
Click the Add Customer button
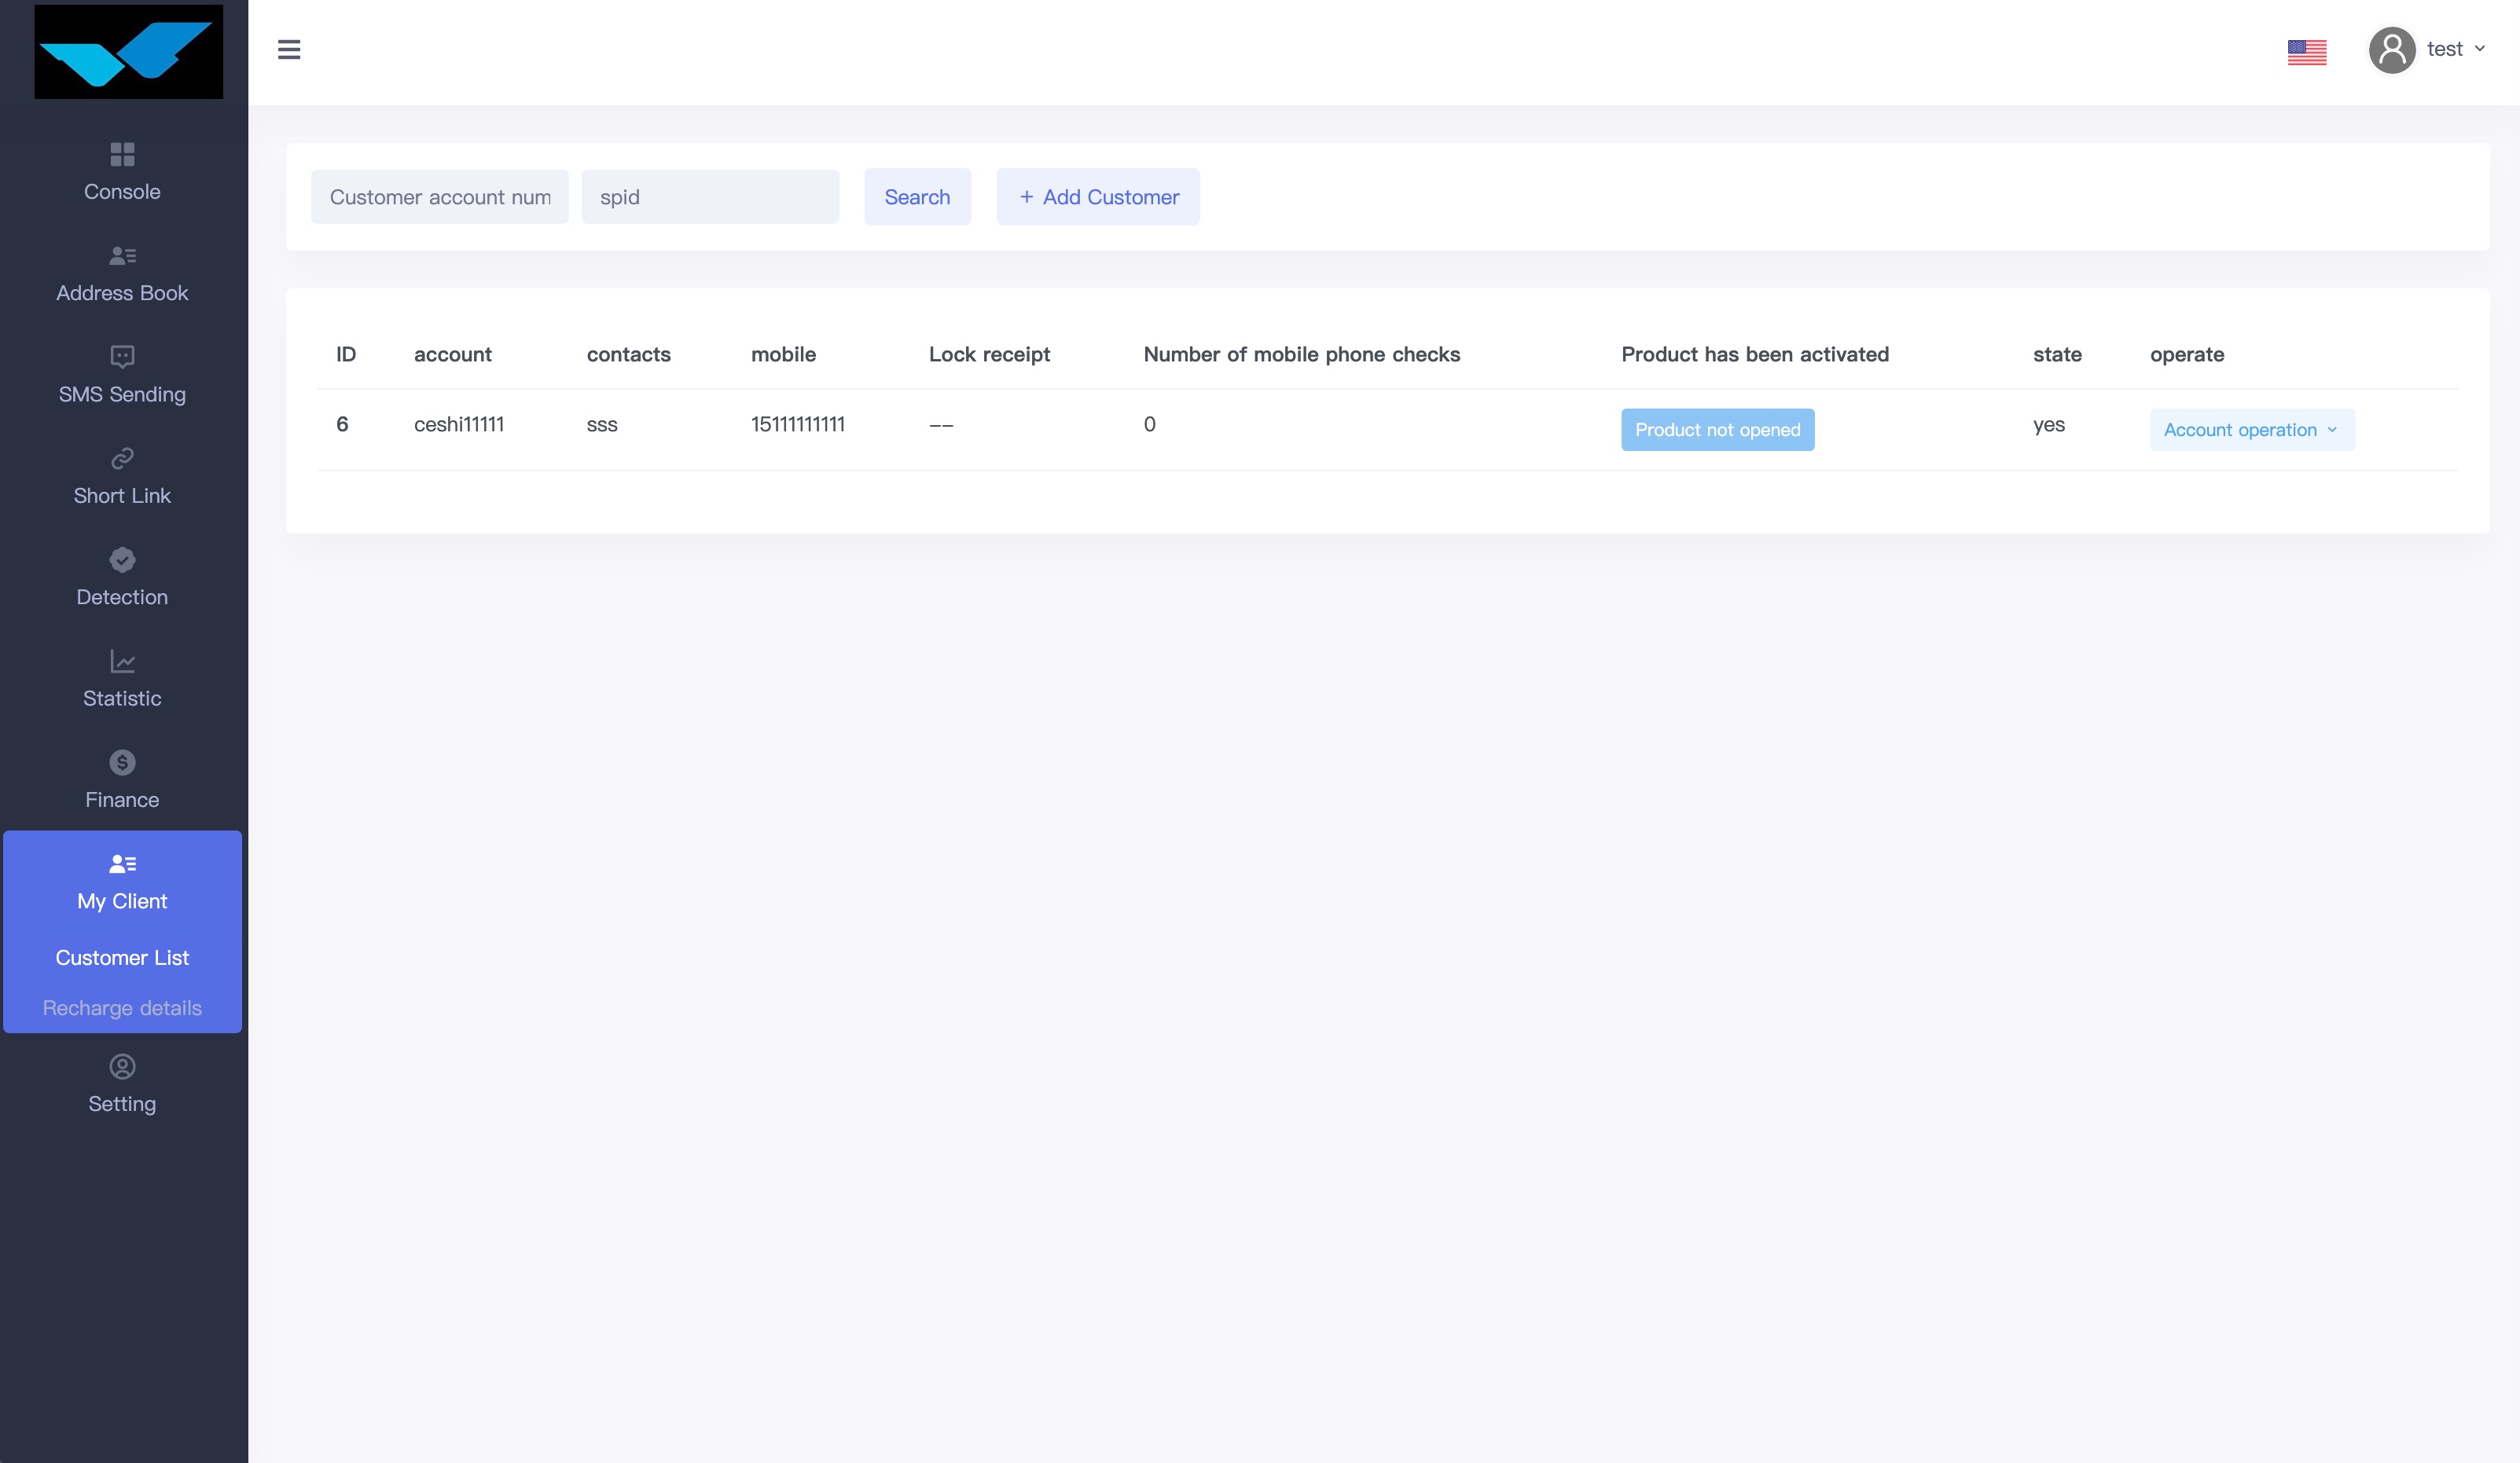1098,197
